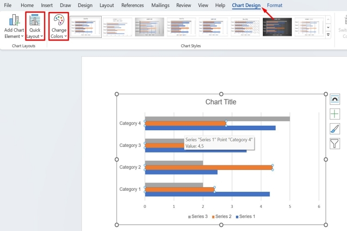Expand the full Chart Styles gallery

point(328,35)
